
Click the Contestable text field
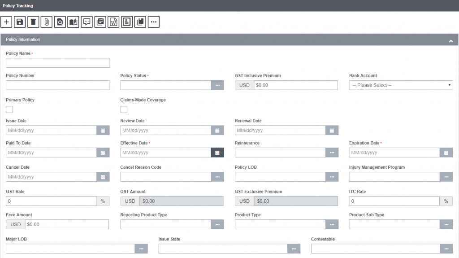pyautogui.click(x=376, y=249)
